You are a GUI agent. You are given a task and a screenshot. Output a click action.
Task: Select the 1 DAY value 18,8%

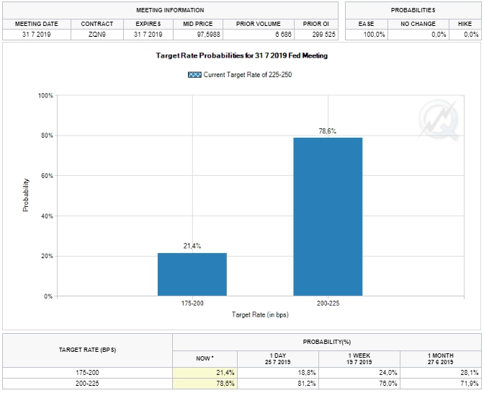[307, 373]
